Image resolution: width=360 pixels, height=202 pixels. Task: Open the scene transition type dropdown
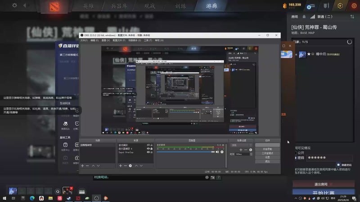tap(242, 145)
